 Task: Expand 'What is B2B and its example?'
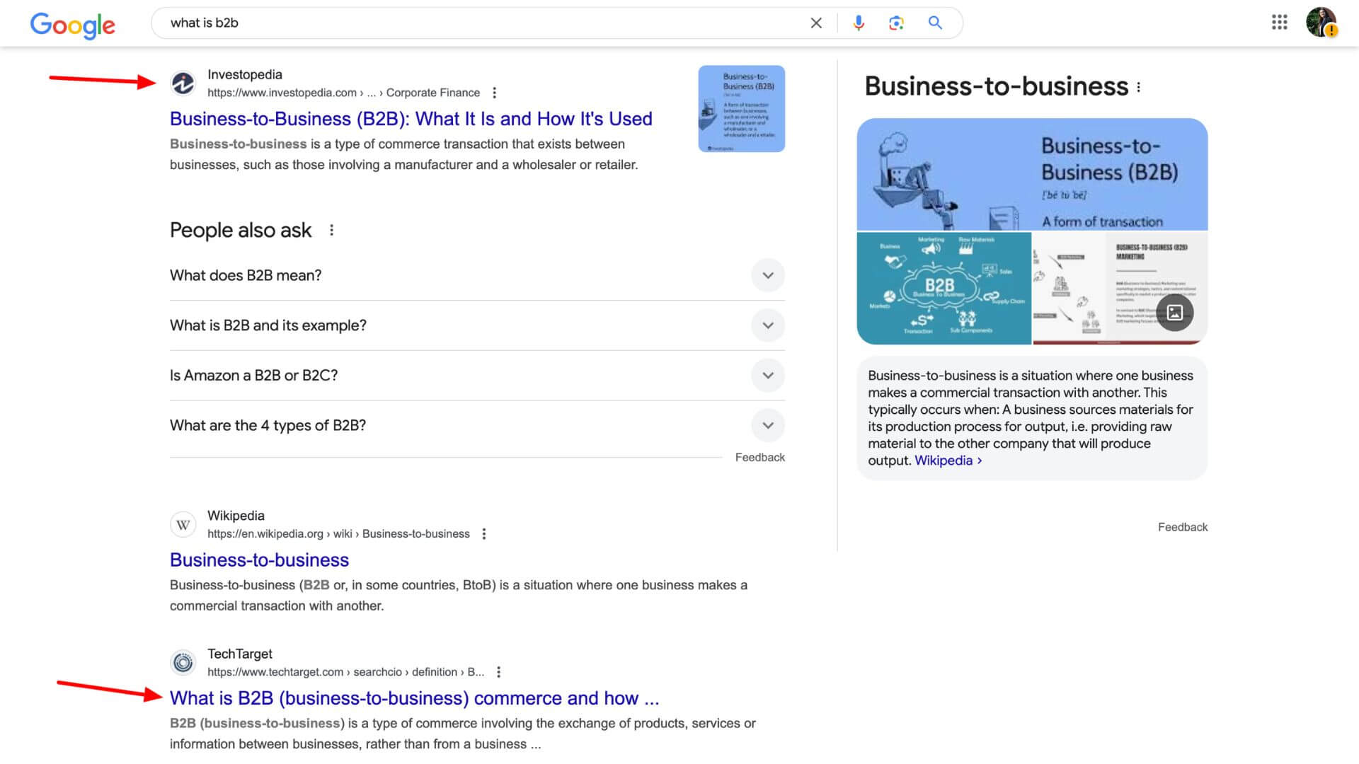coord(477,325)
